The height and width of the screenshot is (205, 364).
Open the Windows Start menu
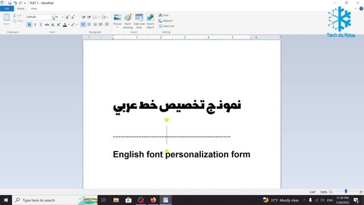pos(6,200)
